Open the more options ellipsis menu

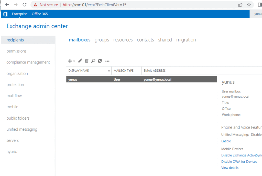tap(107, 61)
